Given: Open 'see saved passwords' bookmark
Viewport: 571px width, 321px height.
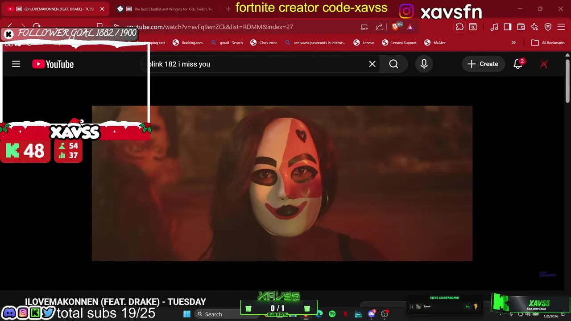Looking at the screenshot, I should 315,43.
